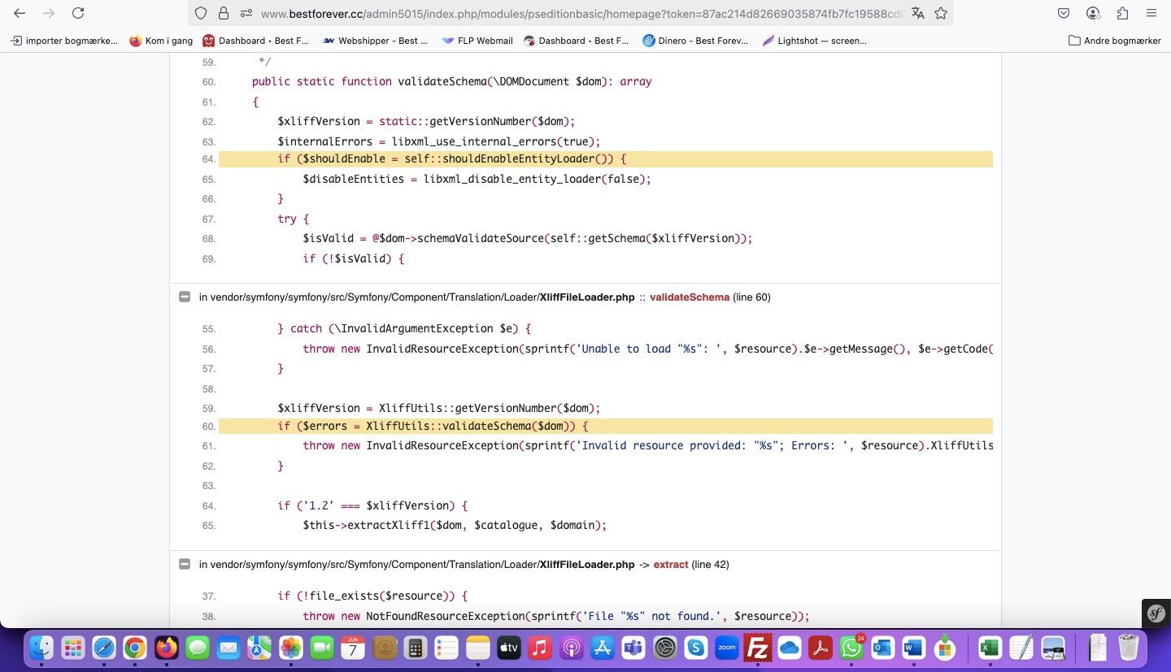This screenshot has height=672, width=1171.
Task: Click highlighted line 64 shouldEnableEntityLoader code
Action: [x=605, y=159]
